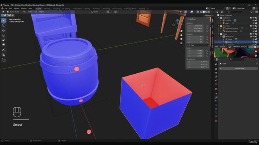Viewport: 259px width, 145px height.
Task: Open the viewport Add menu
Action: pos(36,12)
